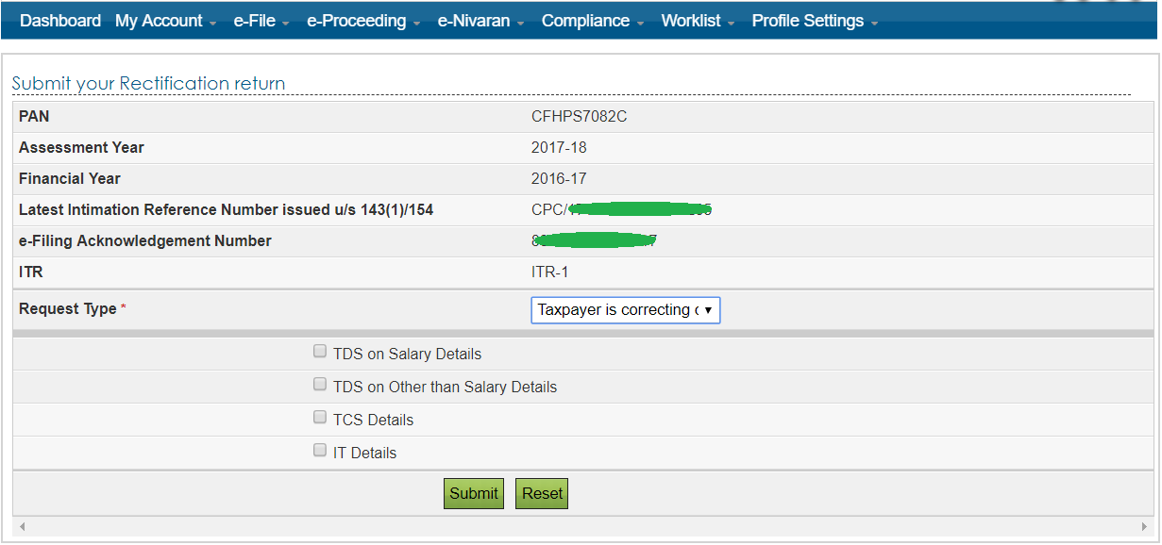
Task: Tick the IT Details checkbox
Action: click(x=319, y=449)
